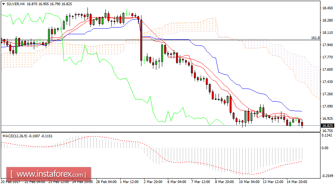Click the 14 Mar 20:00 time label
Image resolution: width=335 pixels, height=186 pixels.
[x=297, y=182]
